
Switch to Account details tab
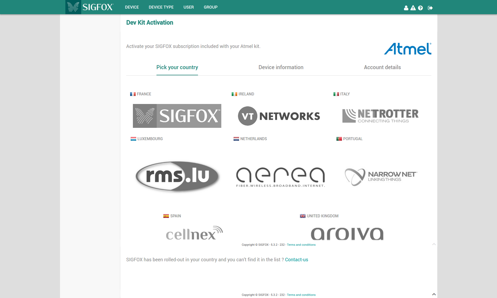382,67
